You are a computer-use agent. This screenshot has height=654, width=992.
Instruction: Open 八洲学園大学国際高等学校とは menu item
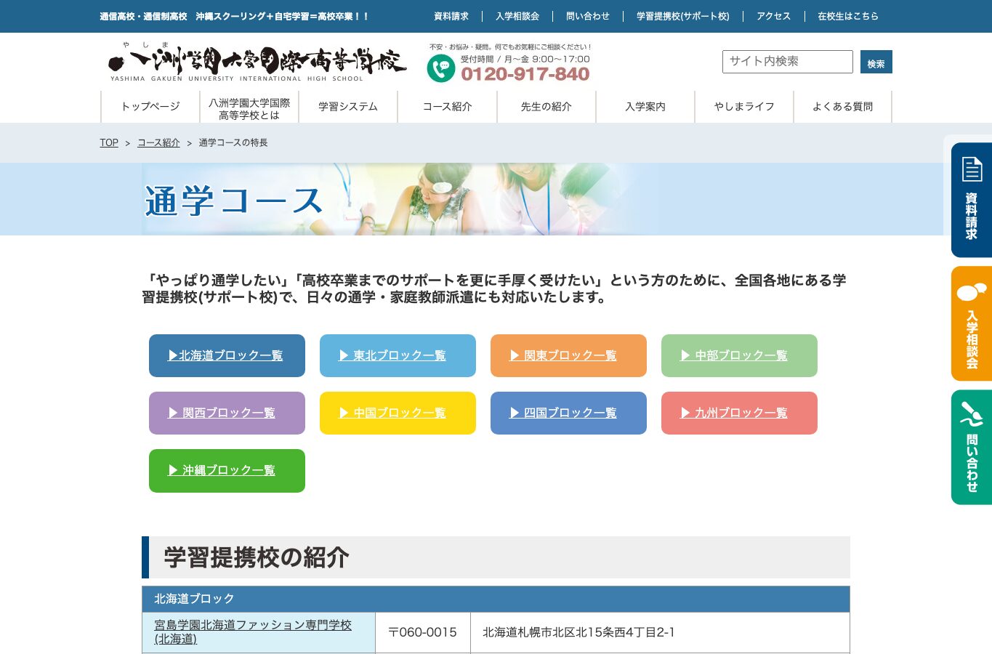coord(249,107)
